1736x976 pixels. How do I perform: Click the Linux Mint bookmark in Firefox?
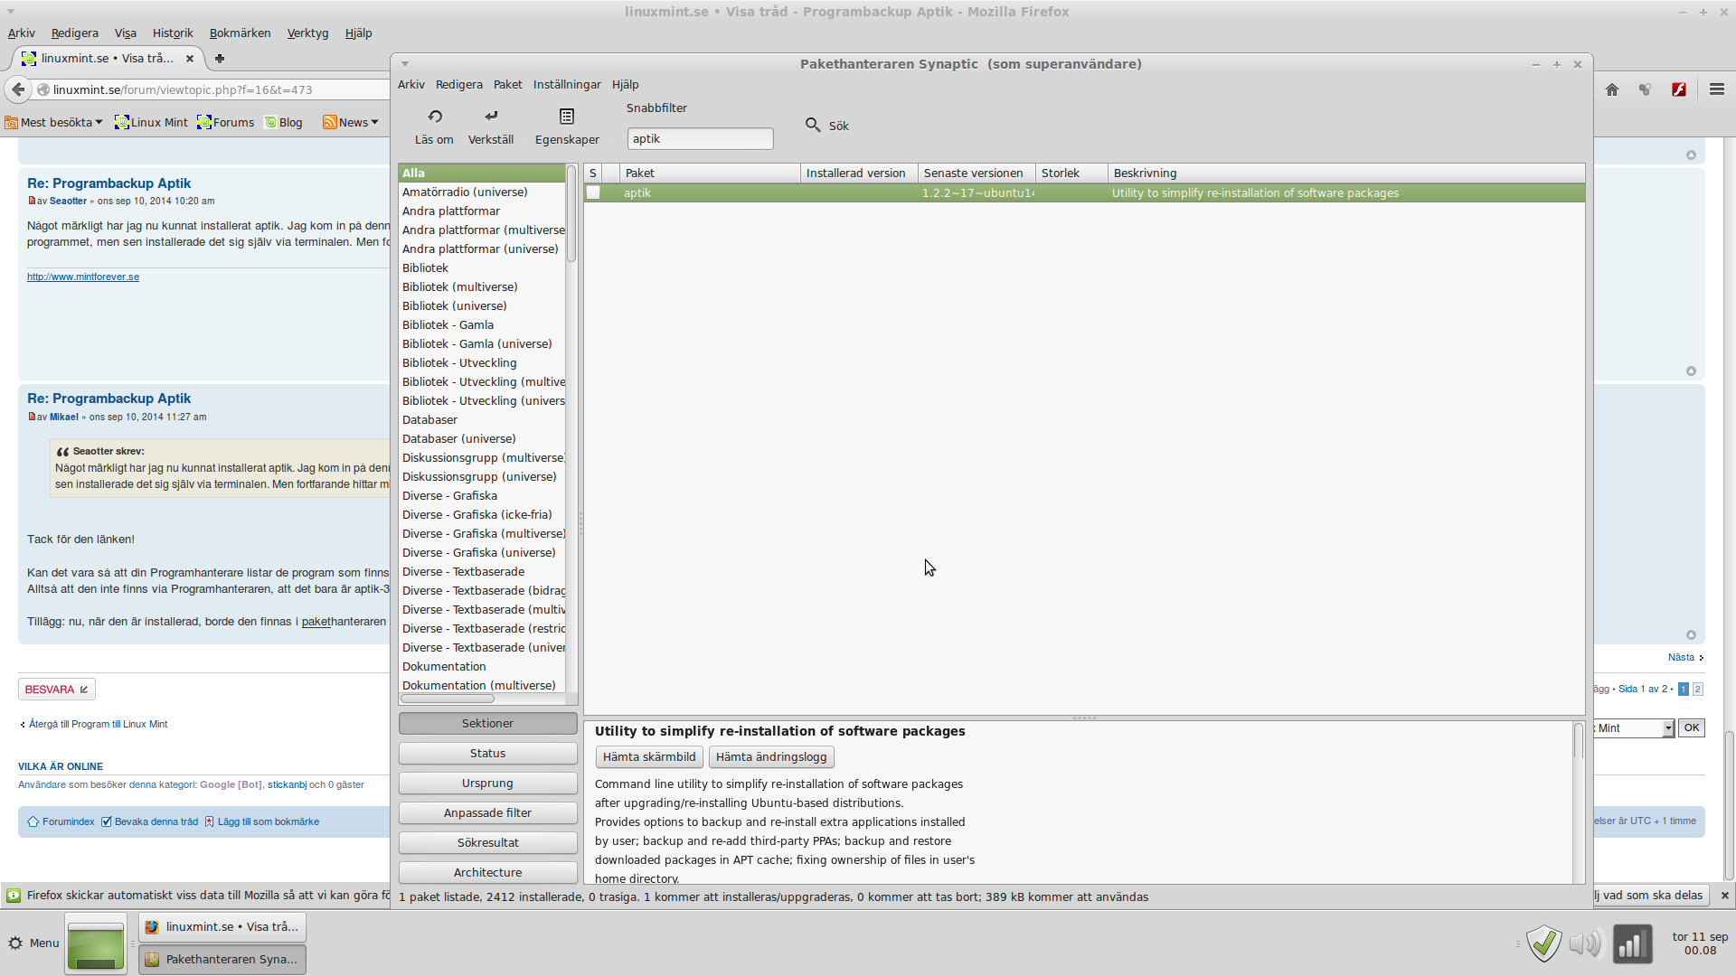point(151,123)
